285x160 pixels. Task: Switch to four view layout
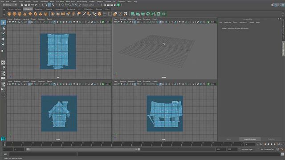pos(3,68)
